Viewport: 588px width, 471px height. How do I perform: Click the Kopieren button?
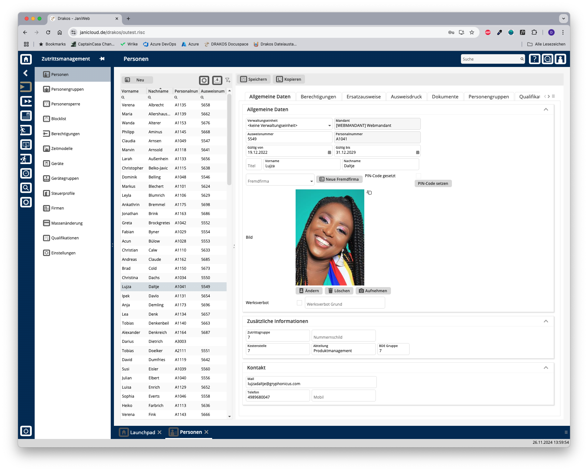click(x=289, y=79)
